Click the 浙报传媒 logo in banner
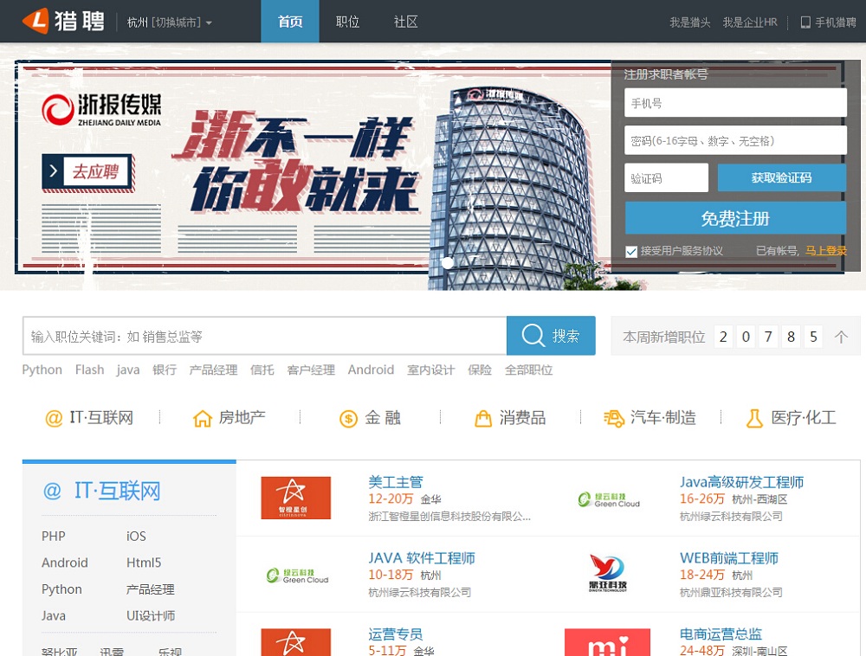The height and width of the screenshot is (656, 866). coord(101,109)
